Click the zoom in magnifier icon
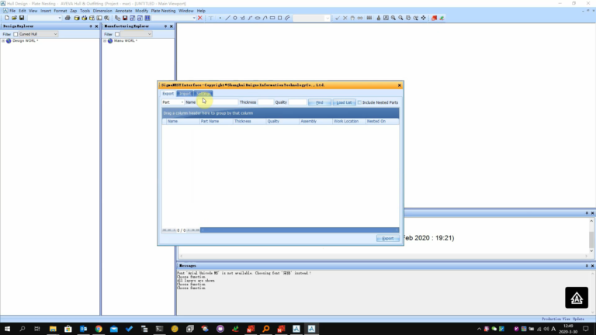 click(x=393, y=18)
